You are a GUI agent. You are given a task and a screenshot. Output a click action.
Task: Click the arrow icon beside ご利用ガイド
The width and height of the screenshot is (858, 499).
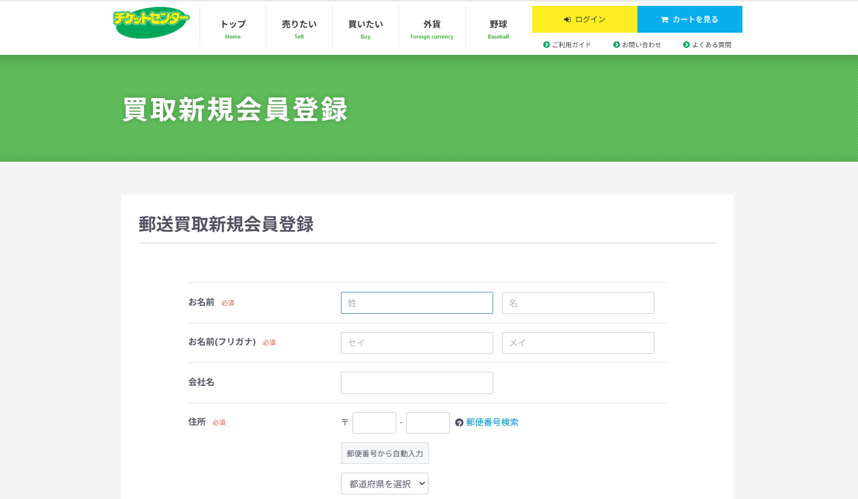tap(546, 45)
